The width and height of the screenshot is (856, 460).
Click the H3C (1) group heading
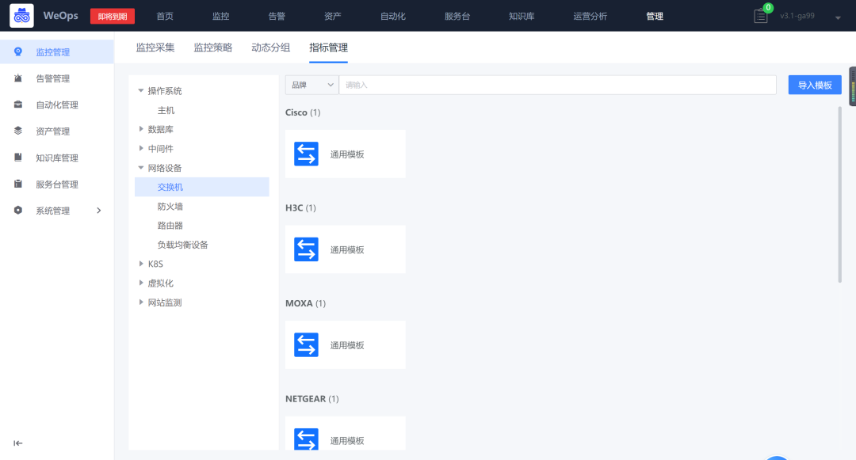[301, 207]
